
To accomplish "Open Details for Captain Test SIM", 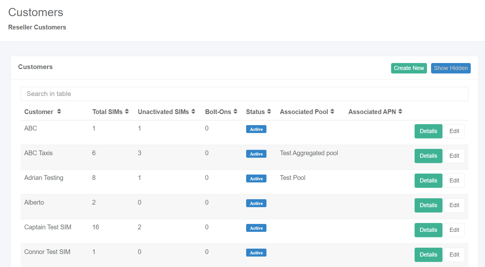I will (428, 230).
